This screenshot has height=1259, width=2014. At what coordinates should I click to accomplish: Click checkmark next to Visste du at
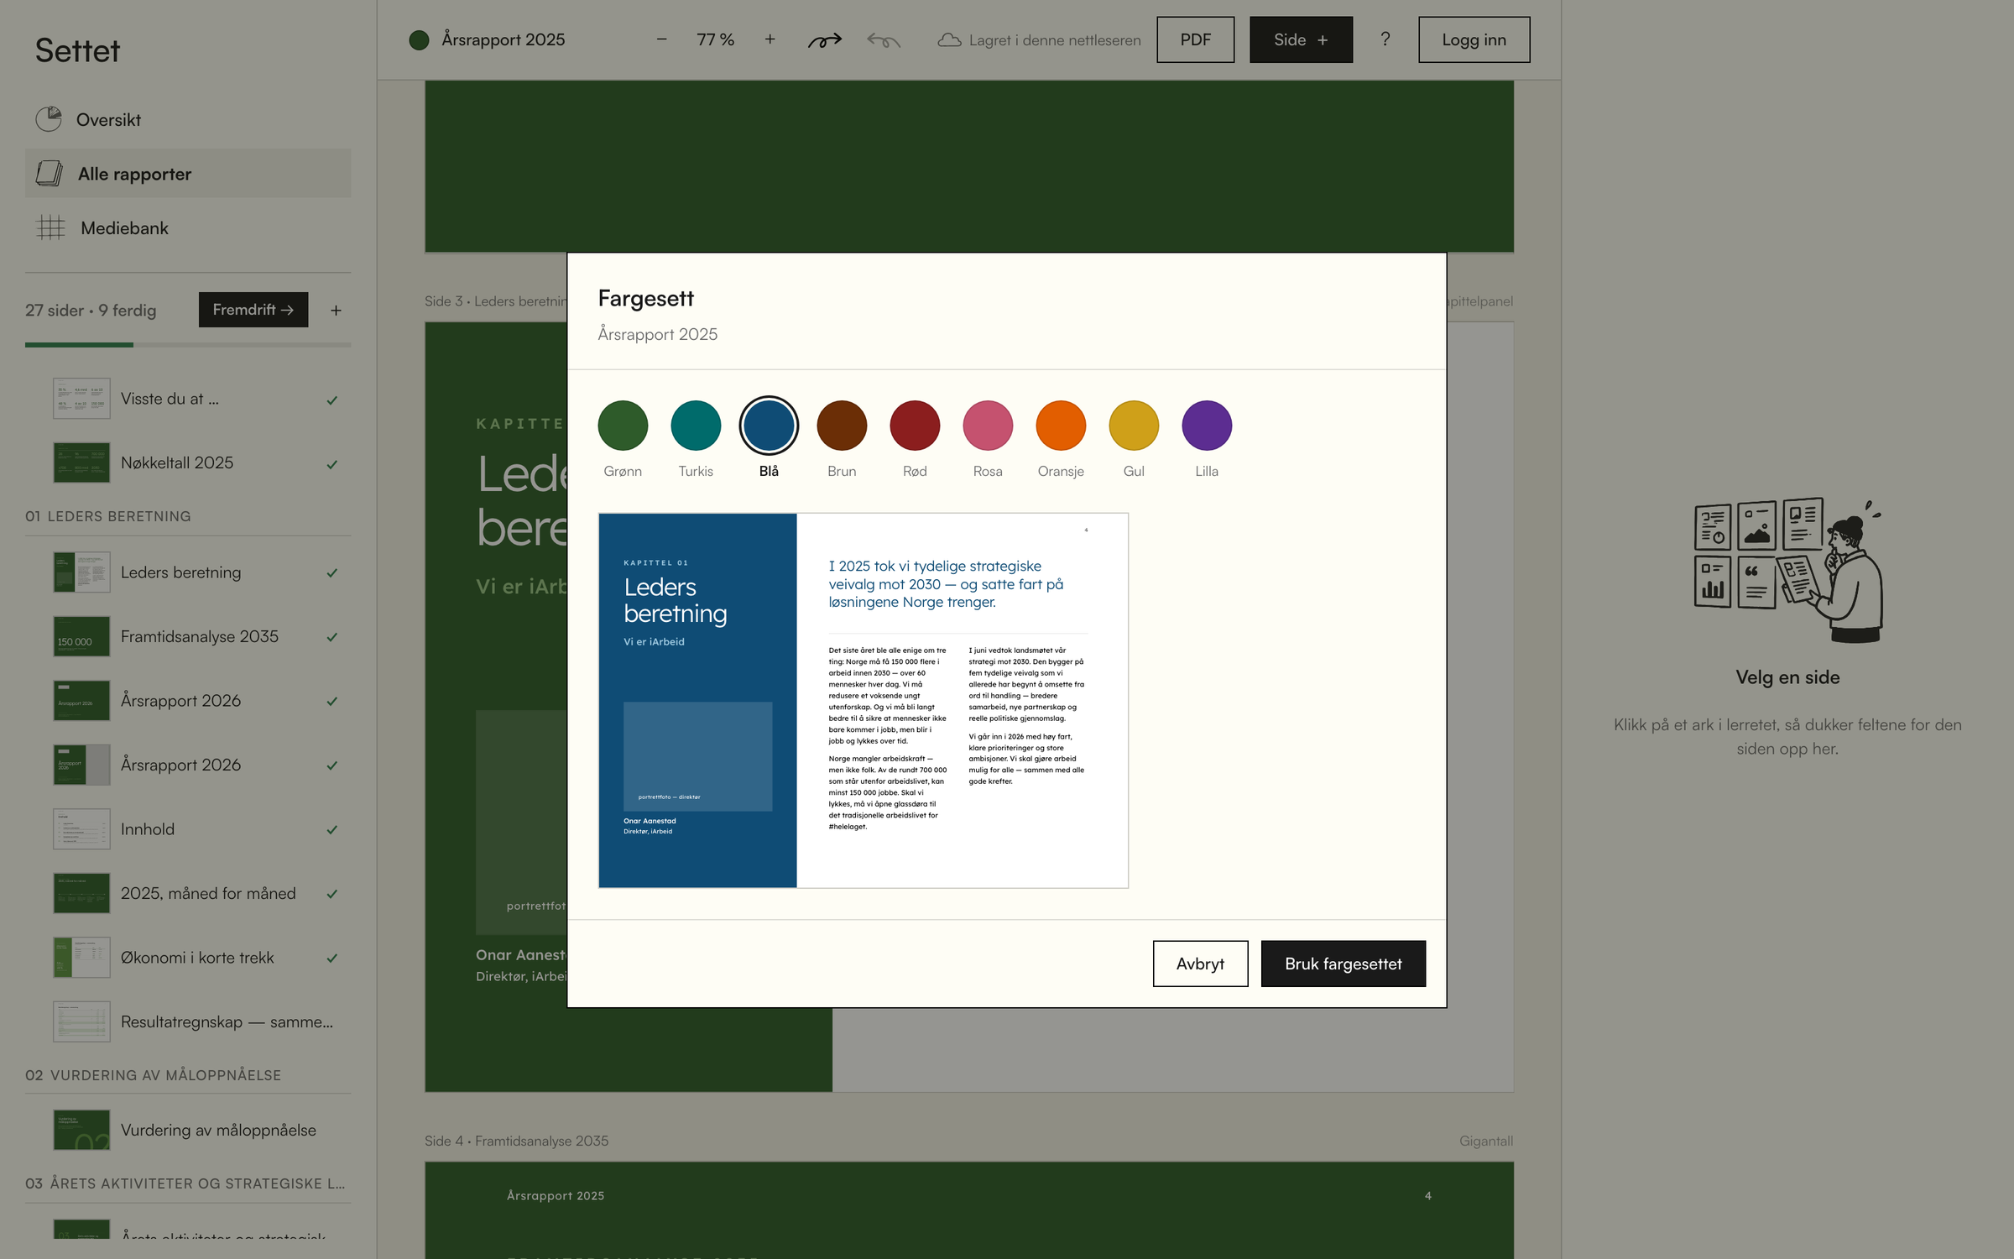point(332,400)
